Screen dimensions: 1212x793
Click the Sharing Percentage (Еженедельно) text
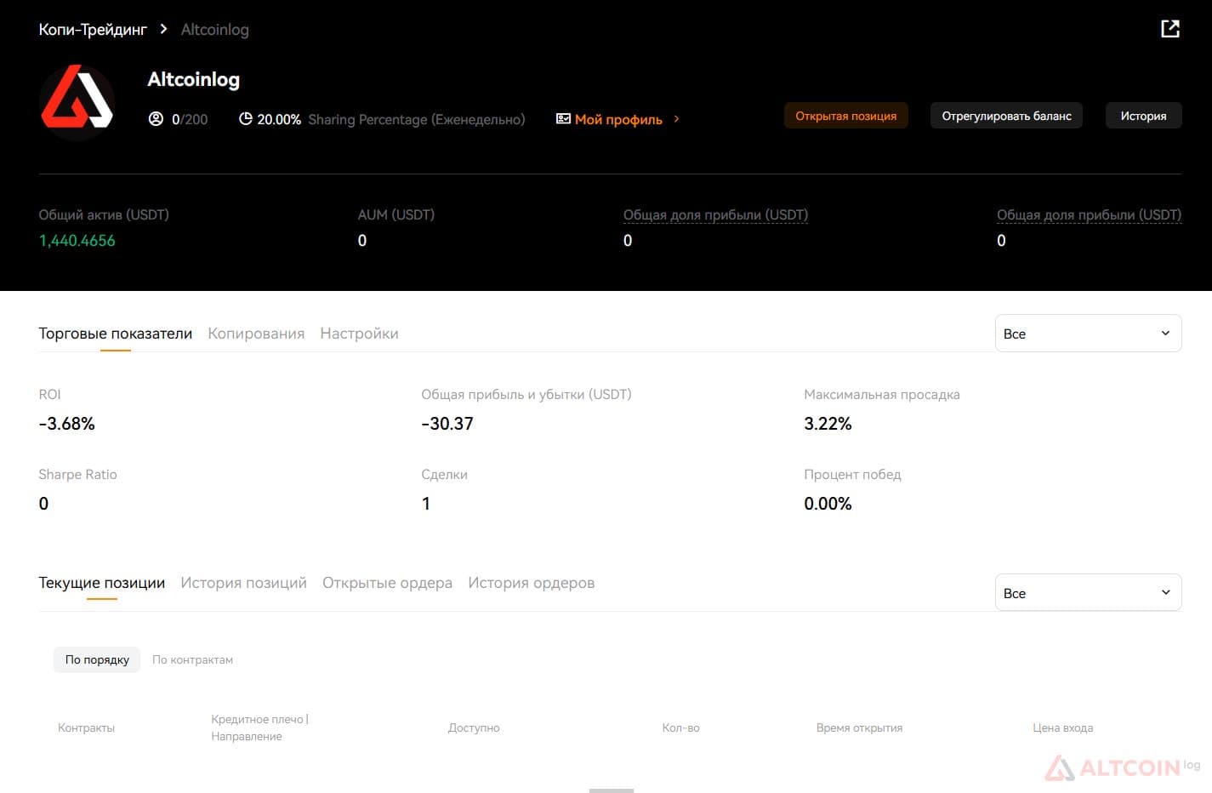417,119
